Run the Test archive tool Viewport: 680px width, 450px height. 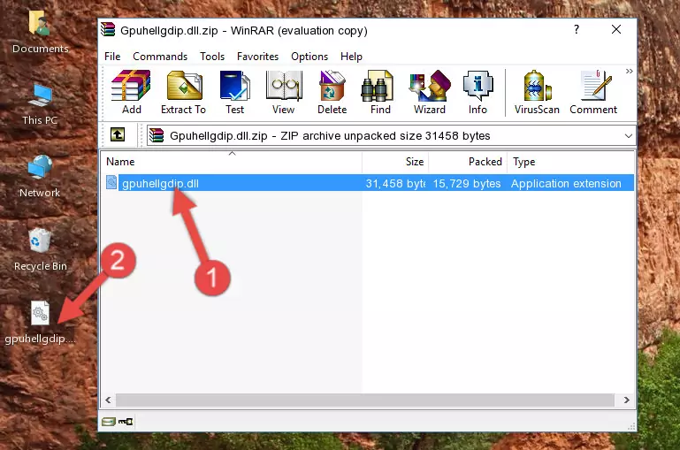tap(234, 92)
